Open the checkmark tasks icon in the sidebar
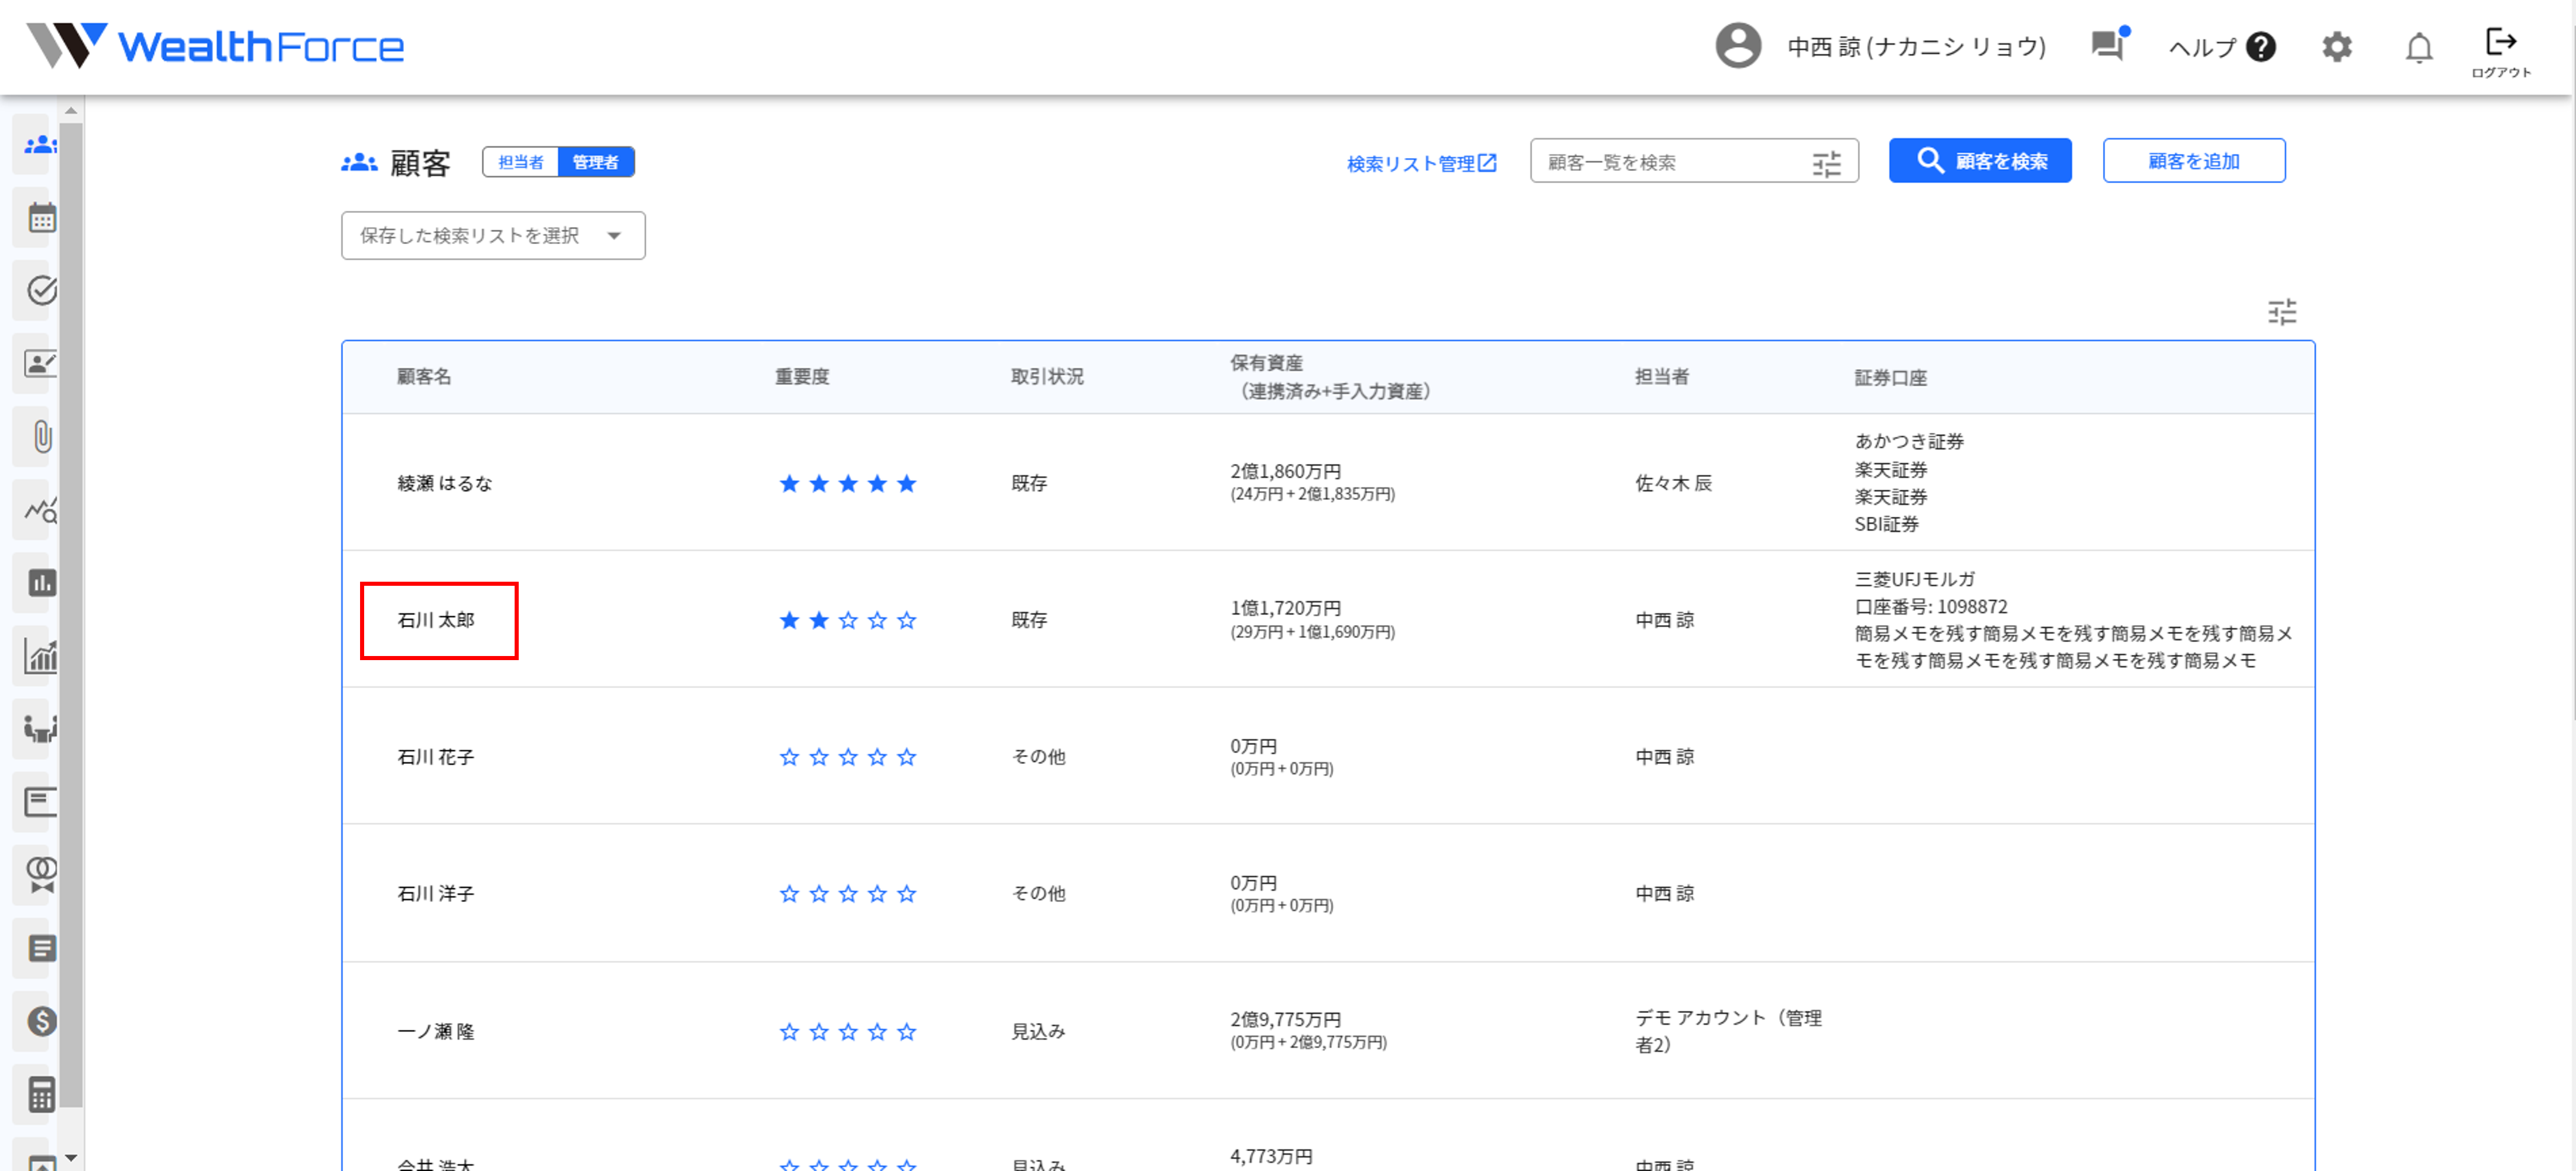This screenshot has height=1171, width=2576. tap(41, 291)
